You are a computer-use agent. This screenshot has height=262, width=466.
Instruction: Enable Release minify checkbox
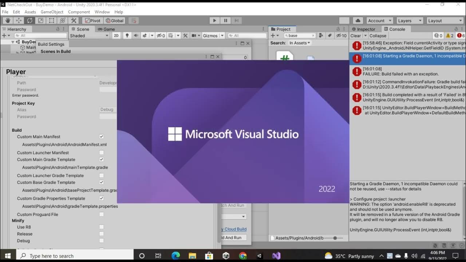coord(102,234)
